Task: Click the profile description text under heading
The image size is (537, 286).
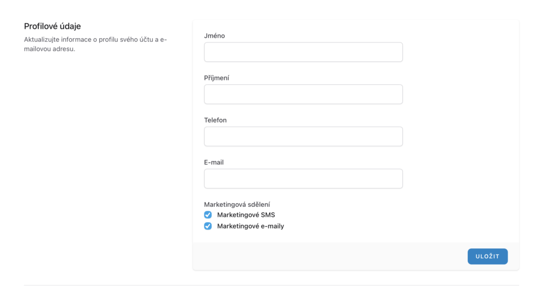Action: (x=94, y=44)
